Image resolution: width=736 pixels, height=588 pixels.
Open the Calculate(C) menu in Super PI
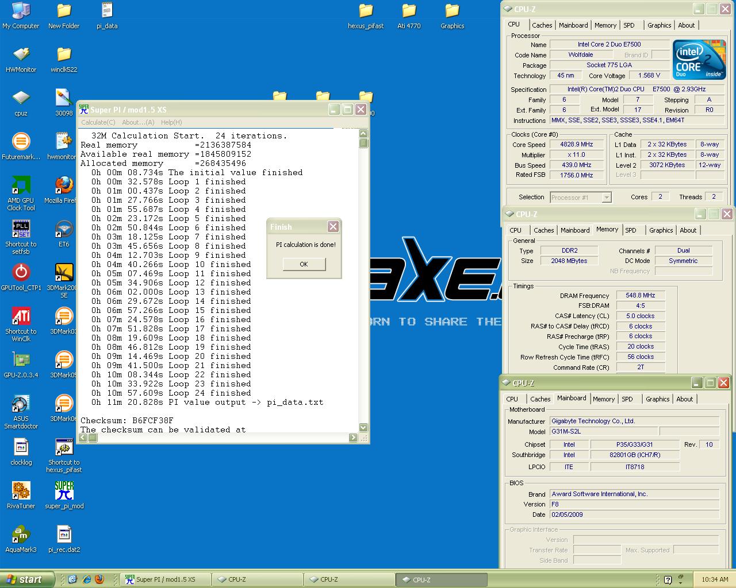click(x=98, y=122)
